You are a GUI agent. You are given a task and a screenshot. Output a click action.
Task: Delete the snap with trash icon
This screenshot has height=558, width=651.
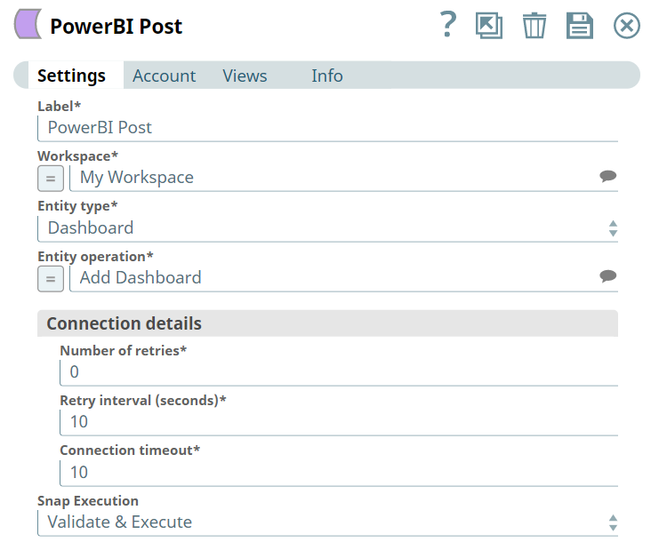(534, 26)
